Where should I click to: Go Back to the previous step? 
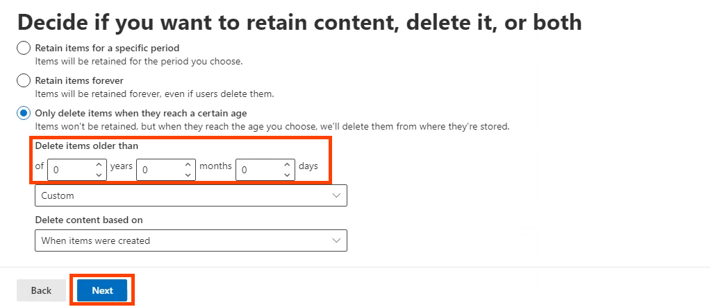[x=41, y=291]
